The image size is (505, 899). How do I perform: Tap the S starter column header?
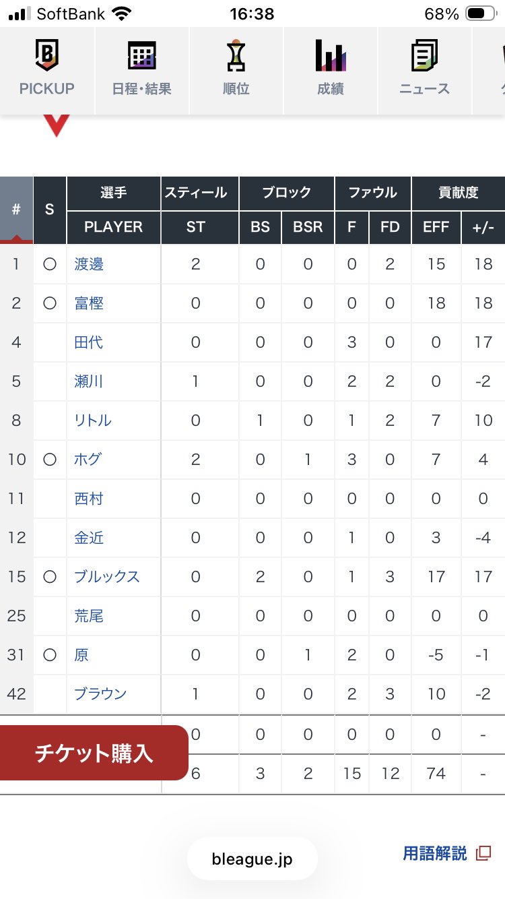49,210
